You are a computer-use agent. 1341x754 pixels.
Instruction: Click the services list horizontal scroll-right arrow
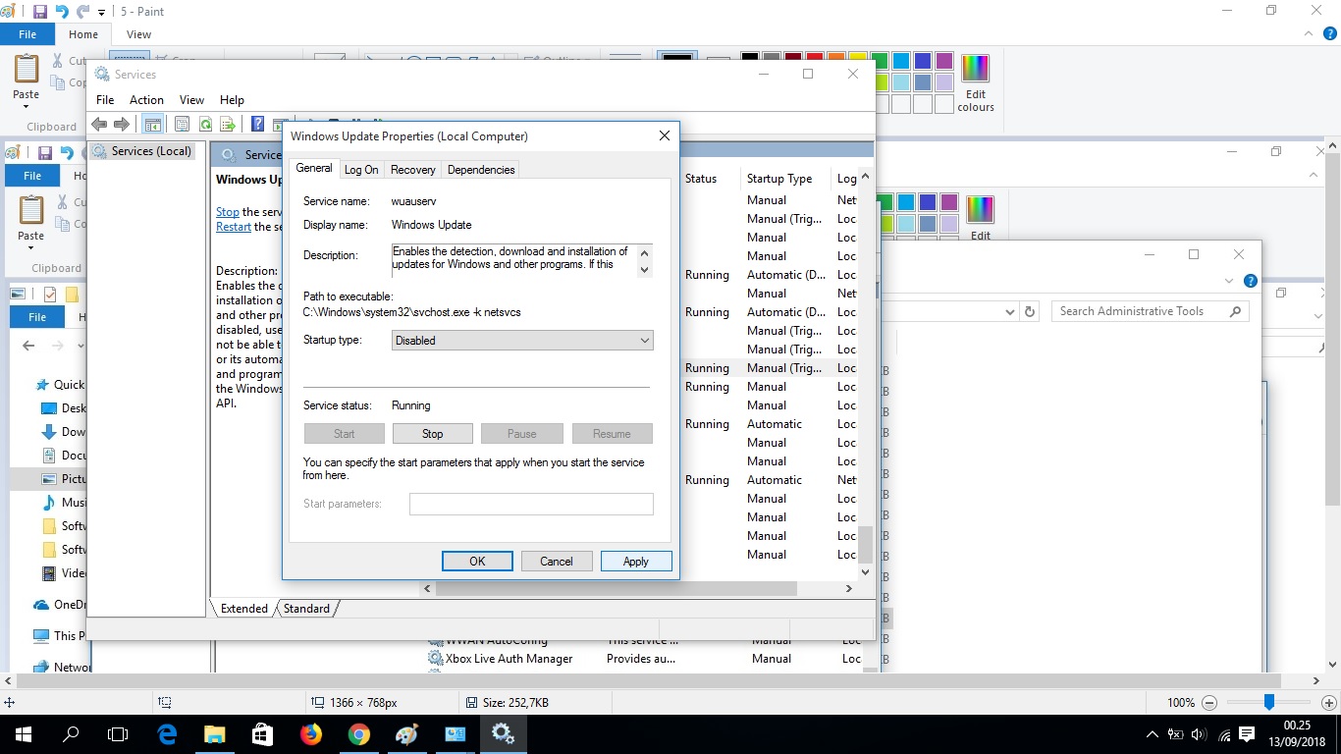tap(849, 589)
